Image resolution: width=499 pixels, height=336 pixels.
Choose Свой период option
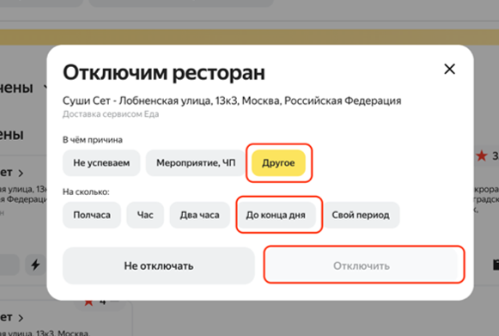(x=361, y=215)
